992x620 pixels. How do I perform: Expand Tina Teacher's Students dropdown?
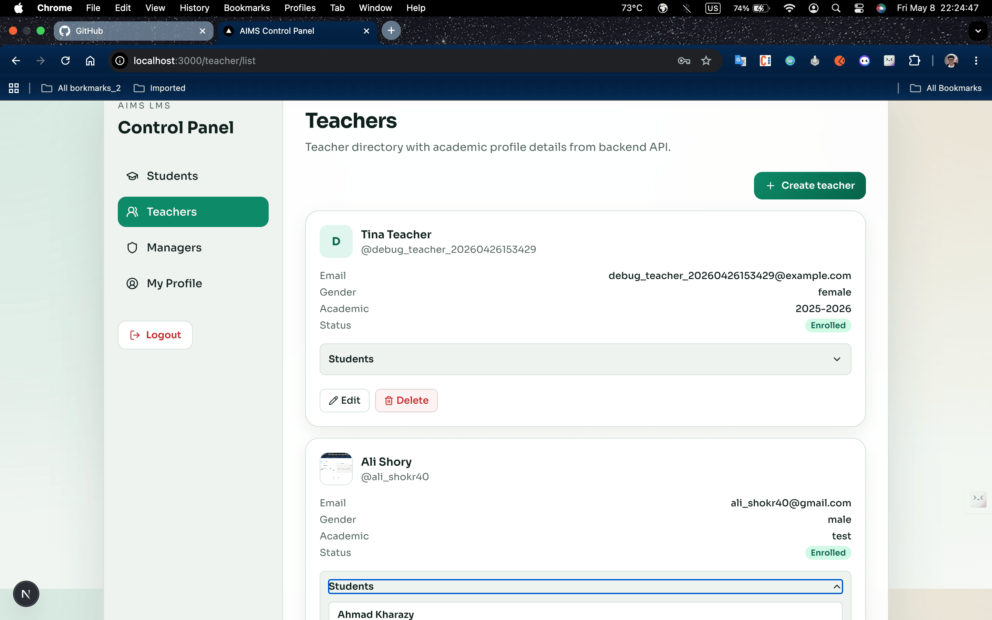(x=585, y=359)
